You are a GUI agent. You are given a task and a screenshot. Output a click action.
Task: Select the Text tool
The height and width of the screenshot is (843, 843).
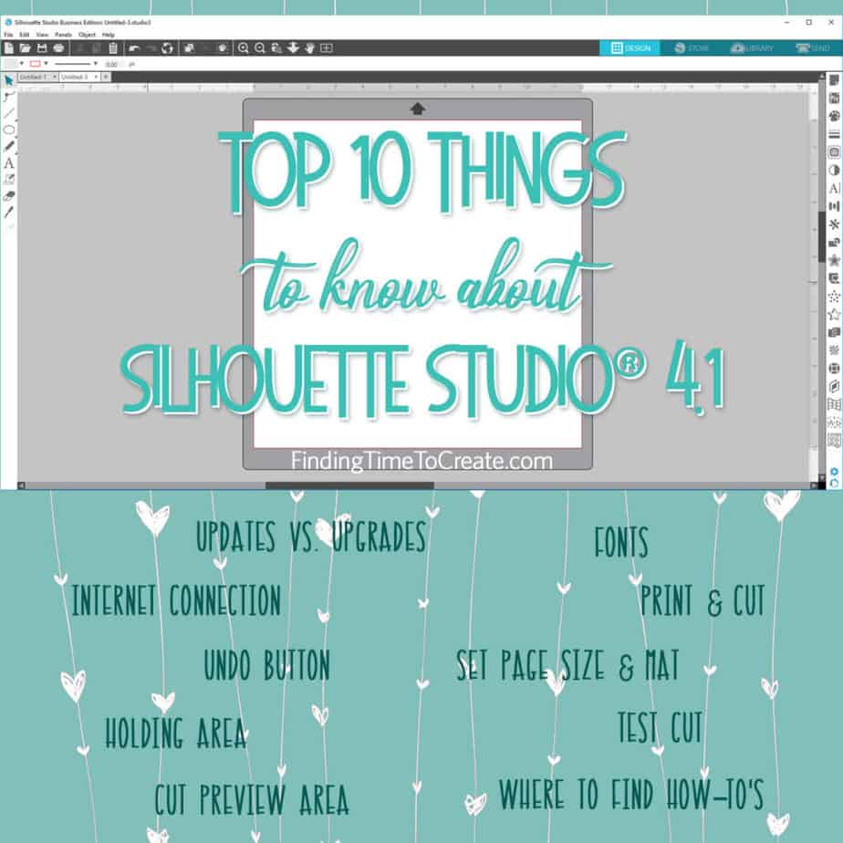(x=7, y=162)
